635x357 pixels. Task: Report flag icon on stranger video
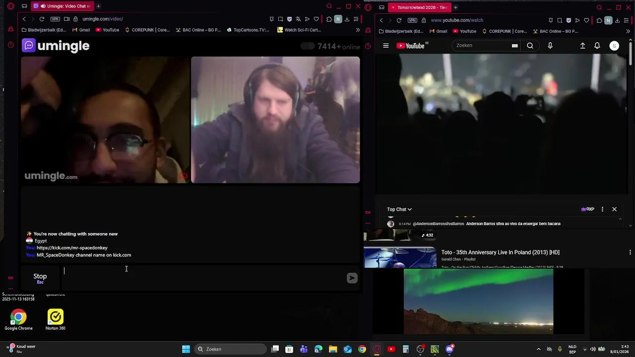point(184,176)
